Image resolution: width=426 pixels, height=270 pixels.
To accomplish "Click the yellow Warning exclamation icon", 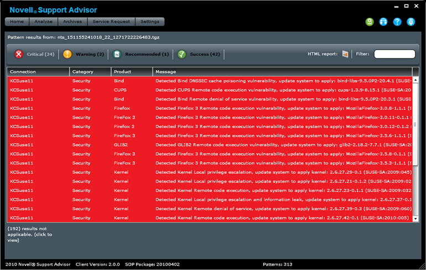I will [x=67, y=54].
